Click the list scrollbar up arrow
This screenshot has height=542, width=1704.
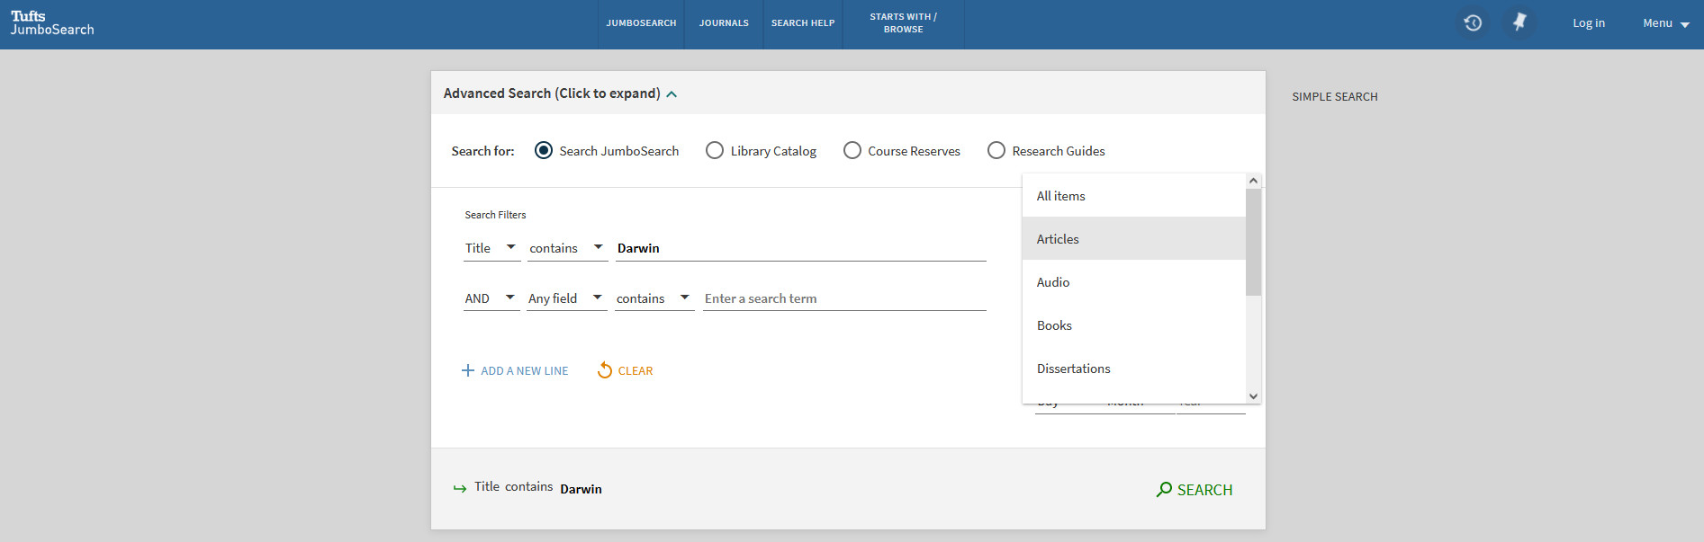click(1253, 181)
